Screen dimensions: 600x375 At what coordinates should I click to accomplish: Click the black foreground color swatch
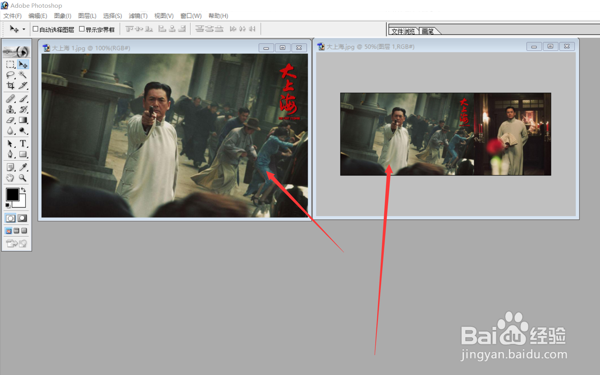(12, 194)
